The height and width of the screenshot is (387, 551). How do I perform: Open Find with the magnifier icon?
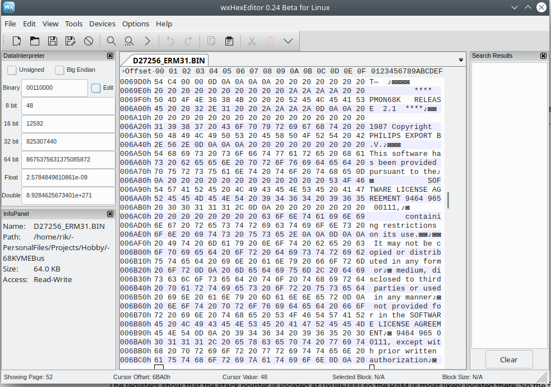coord(112,41)
